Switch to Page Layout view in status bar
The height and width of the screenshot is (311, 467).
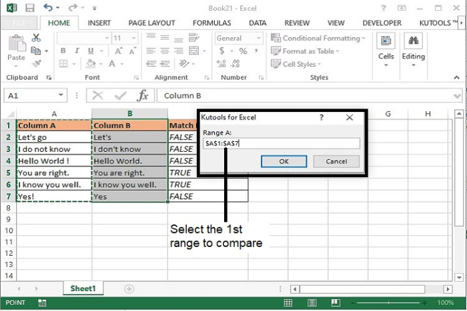tap(312, 302)
